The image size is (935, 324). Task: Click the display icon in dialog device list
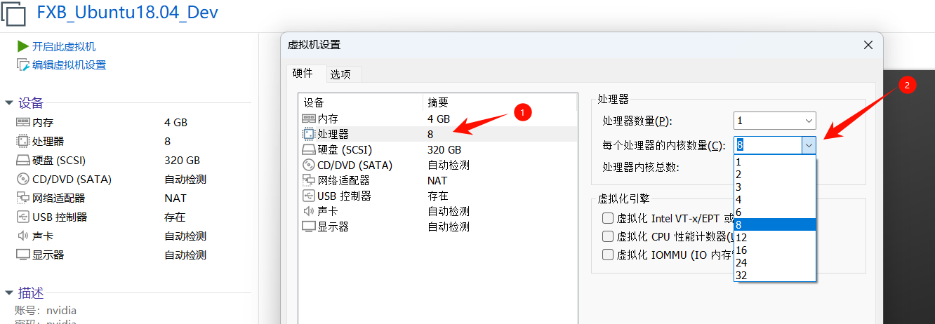tap(308, 227)
